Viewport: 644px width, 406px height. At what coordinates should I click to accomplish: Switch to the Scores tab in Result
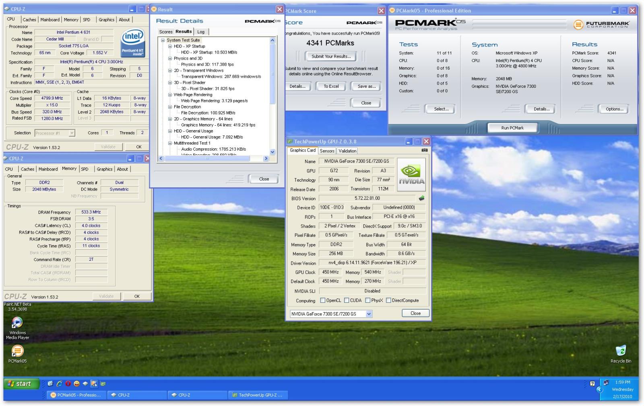(x=165, y=32)
